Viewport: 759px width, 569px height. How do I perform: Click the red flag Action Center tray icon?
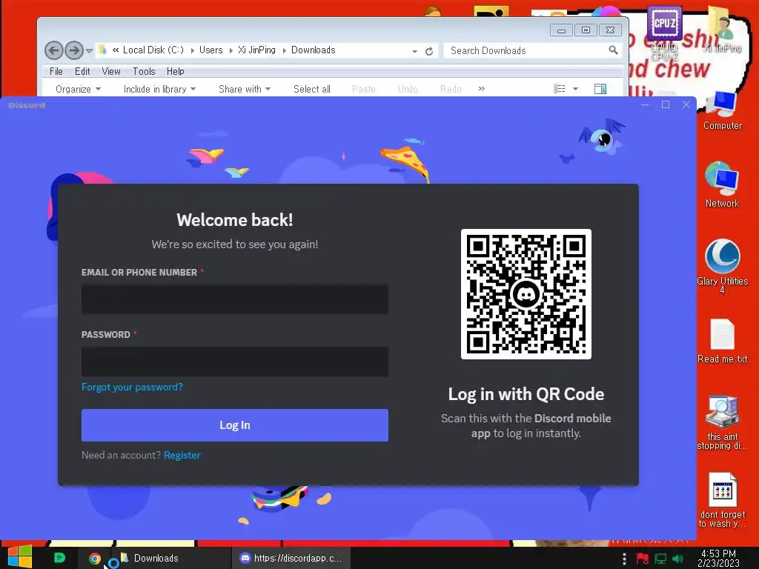(643, 559)
